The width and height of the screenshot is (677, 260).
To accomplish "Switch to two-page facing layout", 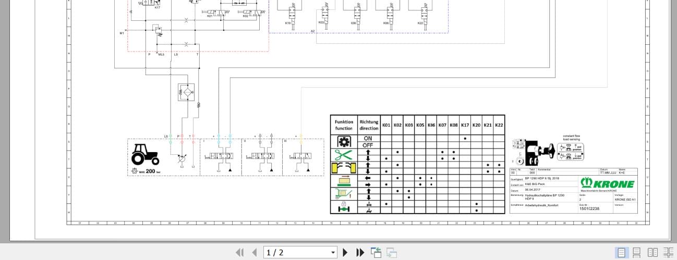I will click(652, 253).
